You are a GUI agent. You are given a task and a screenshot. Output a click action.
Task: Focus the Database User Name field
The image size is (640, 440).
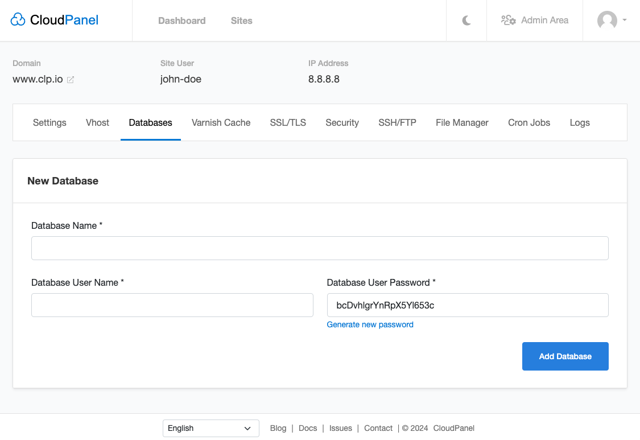[x=172, y=305]
